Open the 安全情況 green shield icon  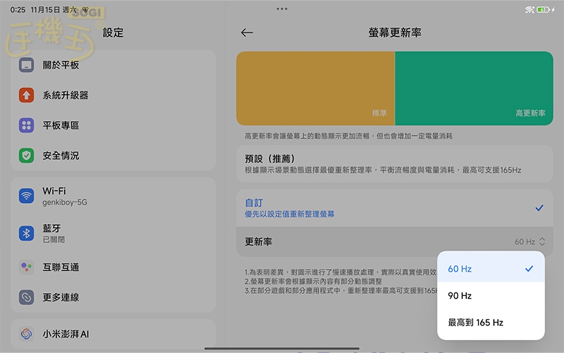pos(26,156)
